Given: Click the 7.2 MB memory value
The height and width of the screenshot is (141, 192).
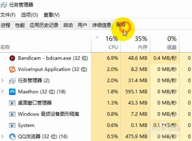Looking at the screenshot, I should [x=139, y=114].
